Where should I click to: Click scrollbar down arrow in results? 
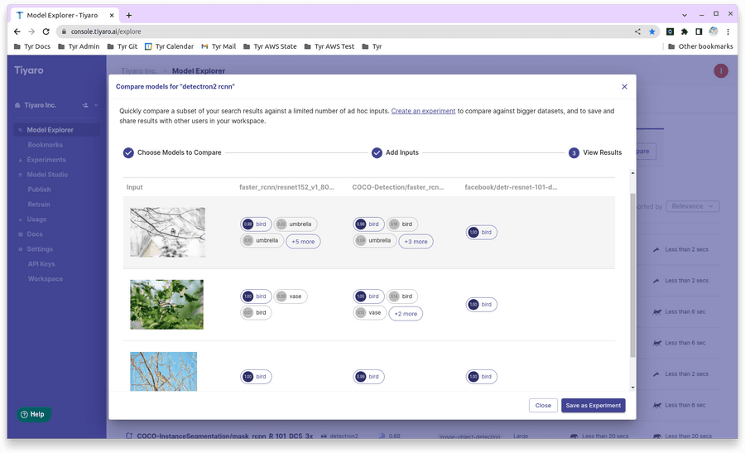[x=632, y=388]
